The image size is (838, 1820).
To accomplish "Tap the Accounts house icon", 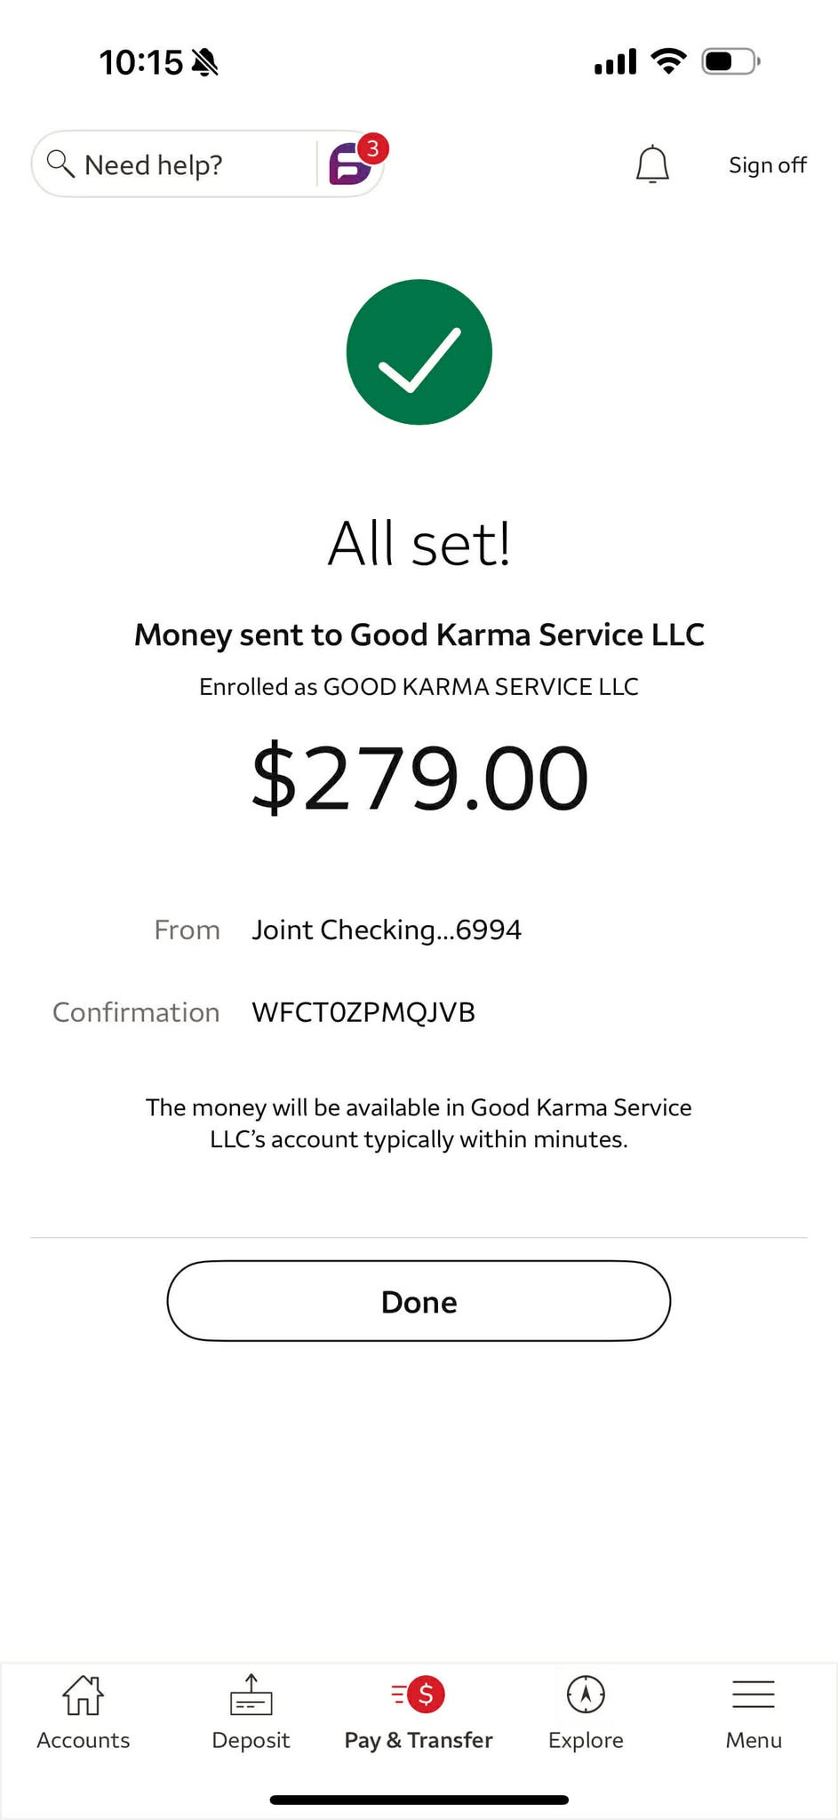I will click(x=83, y=1695).
